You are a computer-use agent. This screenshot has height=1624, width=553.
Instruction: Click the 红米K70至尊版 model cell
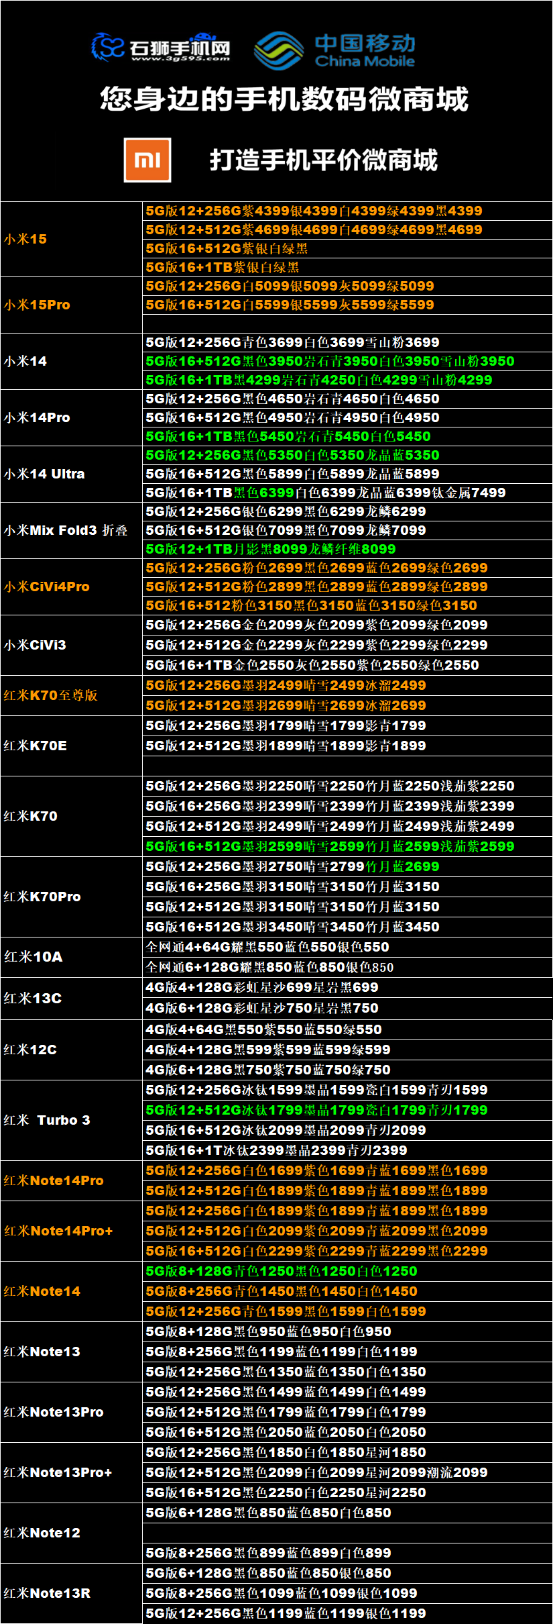click(x=71, y=695)
